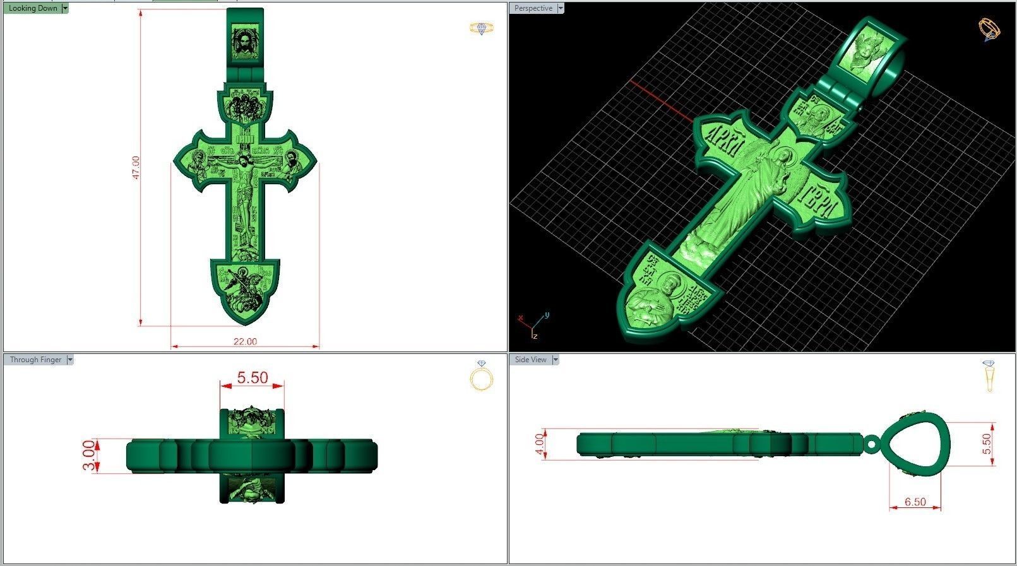Click the side ring icon in Side View
The image size is (1017, 566).
pyautogui.click(x=988, y=376)
